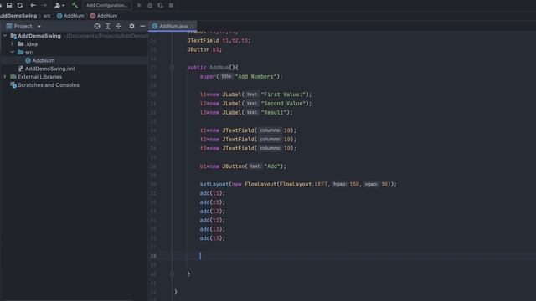Click the Forward navigation arrow
Image resolution: width=536 pixels, height=301 pixels.
pos(44,5)
